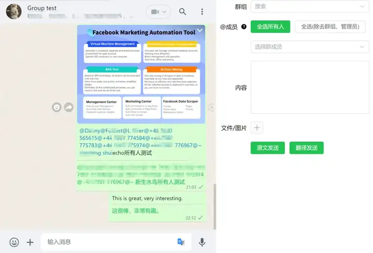Select the 这很棒，非常有趣。 translation text

point(135,210)
